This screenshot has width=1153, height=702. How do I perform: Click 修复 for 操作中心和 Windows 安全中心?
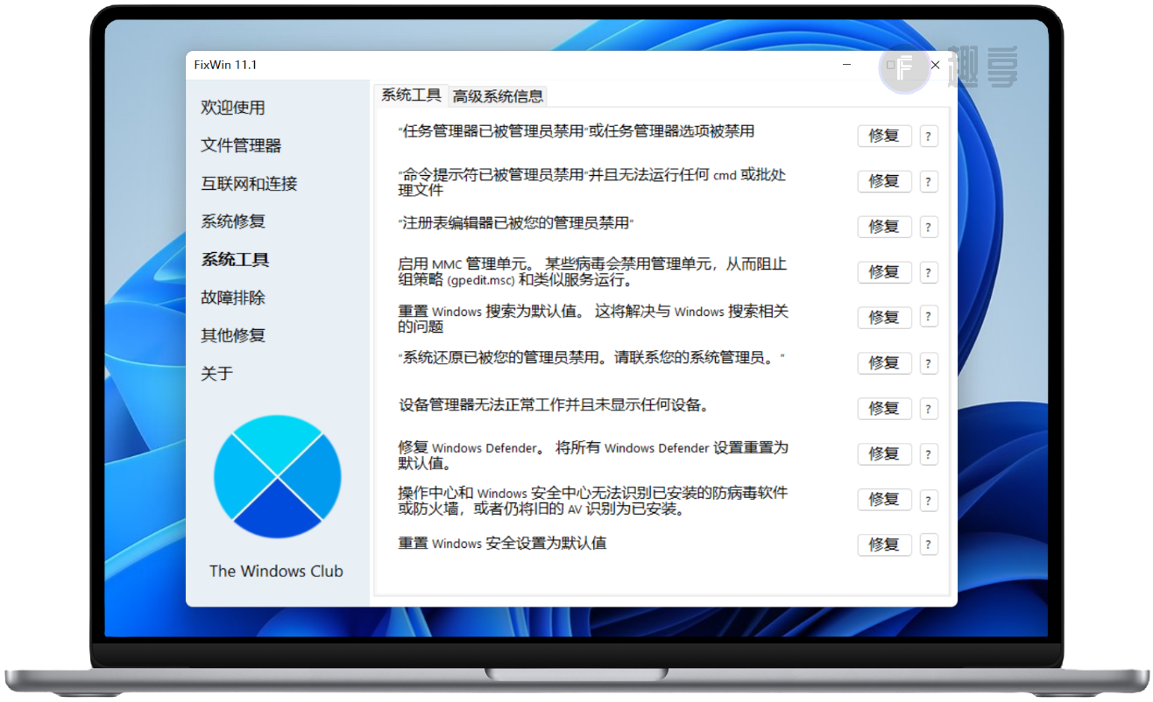(884, 499)
